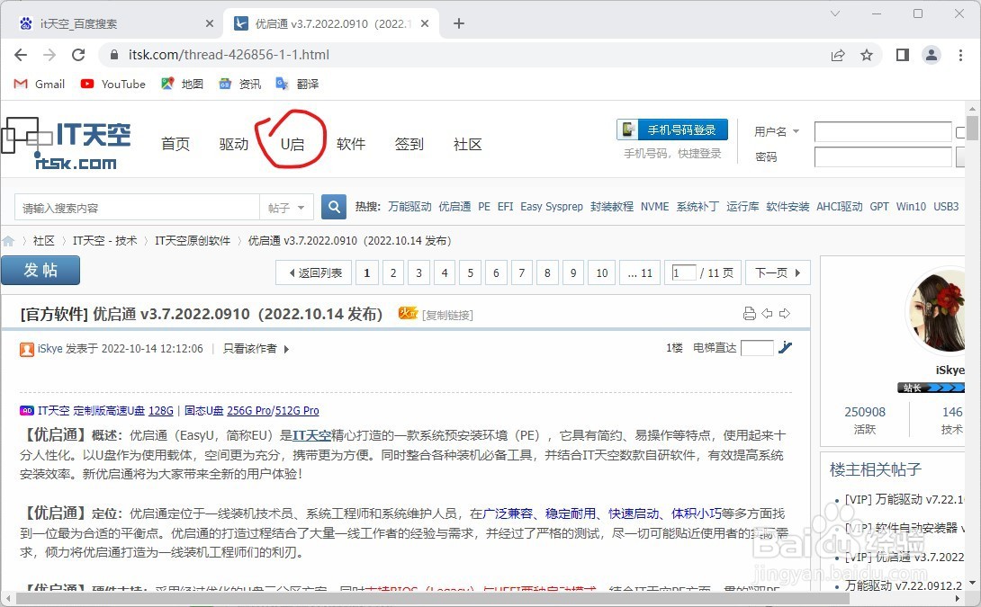The image size is (981, 607).
Task: Open related post [VIP] 万能驱动 v7.22
Action: pyautogui.click(x=904, y=499)
